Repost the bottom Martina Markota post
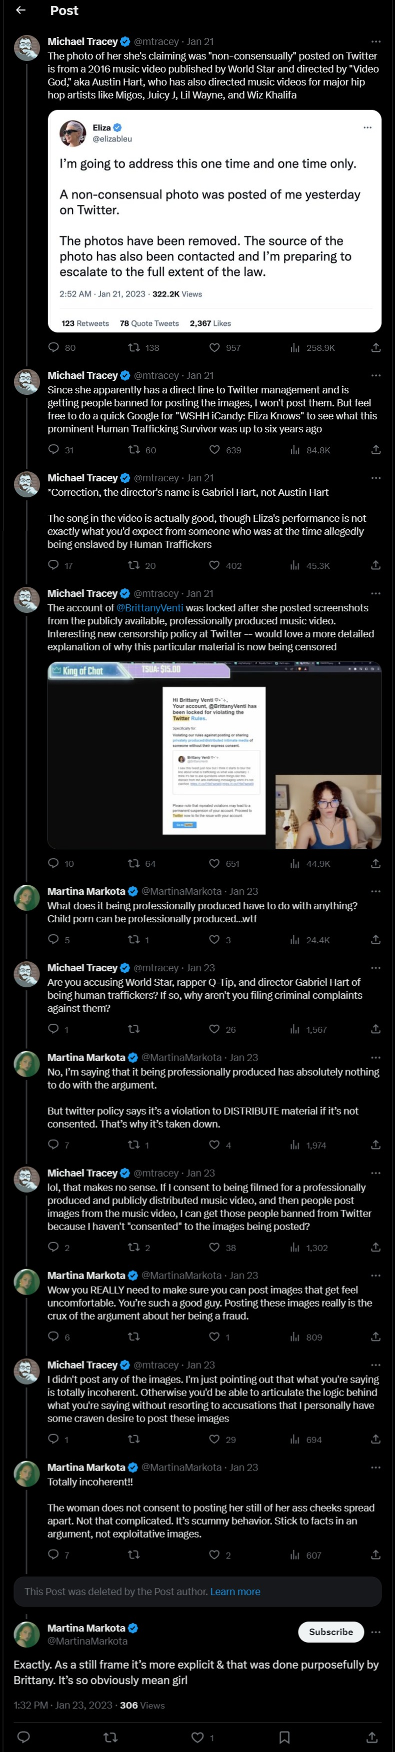Image resolution: width=395 pixels, height=1752 pixels. pos(110,1737)
